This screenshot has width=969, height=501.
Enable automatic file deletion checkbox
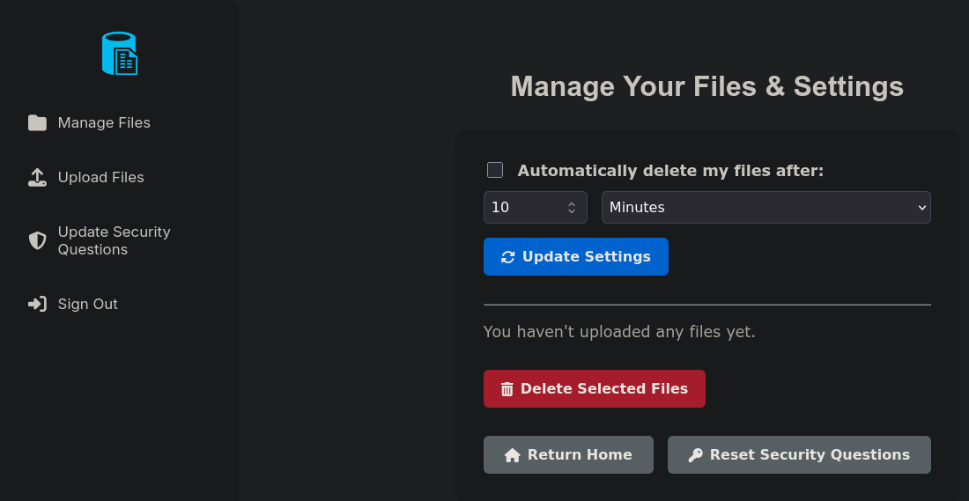tap(495, 170)
